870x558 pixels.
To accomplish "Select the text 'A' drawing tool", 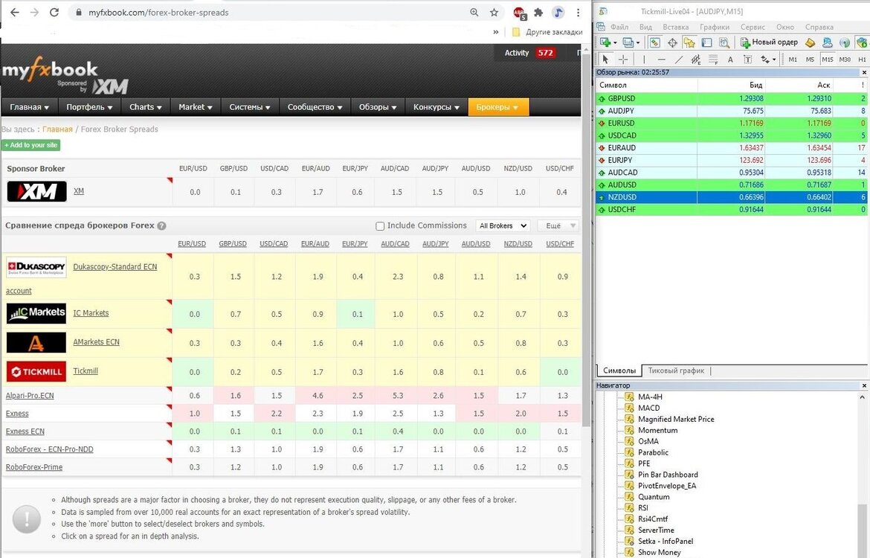I will tap(730, 60).
